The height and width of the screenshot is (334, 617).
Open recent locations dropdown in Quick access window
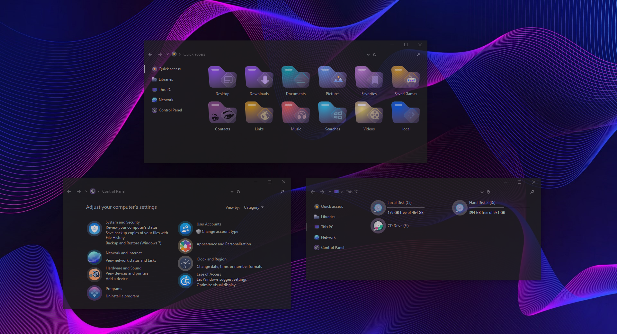167,54
